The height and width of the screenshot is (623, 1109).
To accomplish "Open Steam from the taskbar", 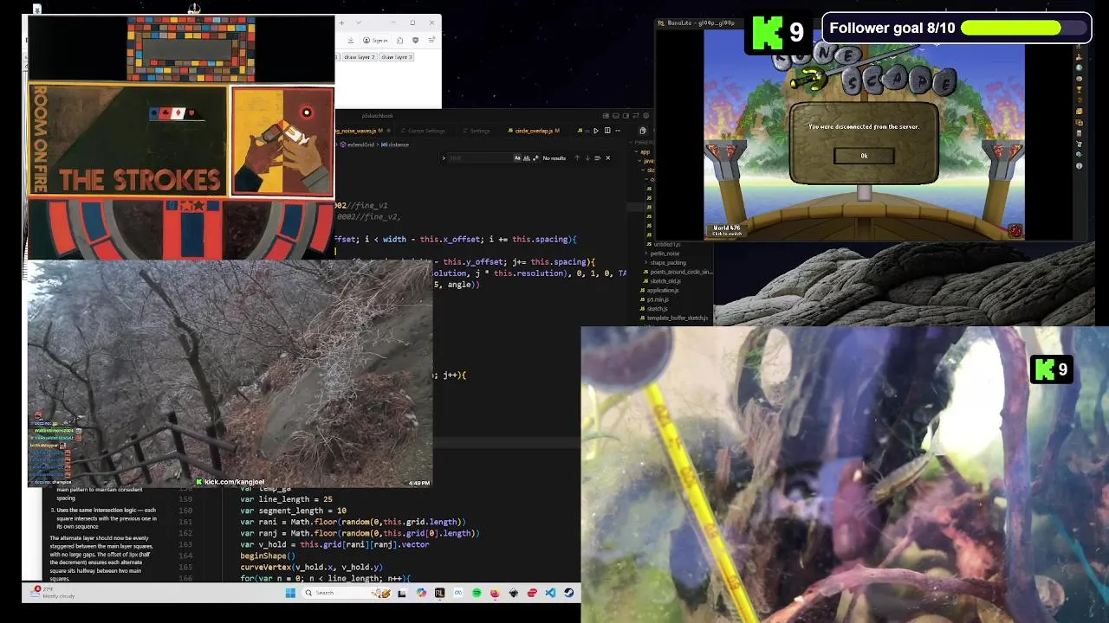I will 568,593.
